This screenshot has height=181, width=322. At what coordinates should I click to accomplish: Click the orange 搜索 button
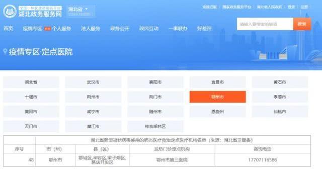click(x=302, y=24)
